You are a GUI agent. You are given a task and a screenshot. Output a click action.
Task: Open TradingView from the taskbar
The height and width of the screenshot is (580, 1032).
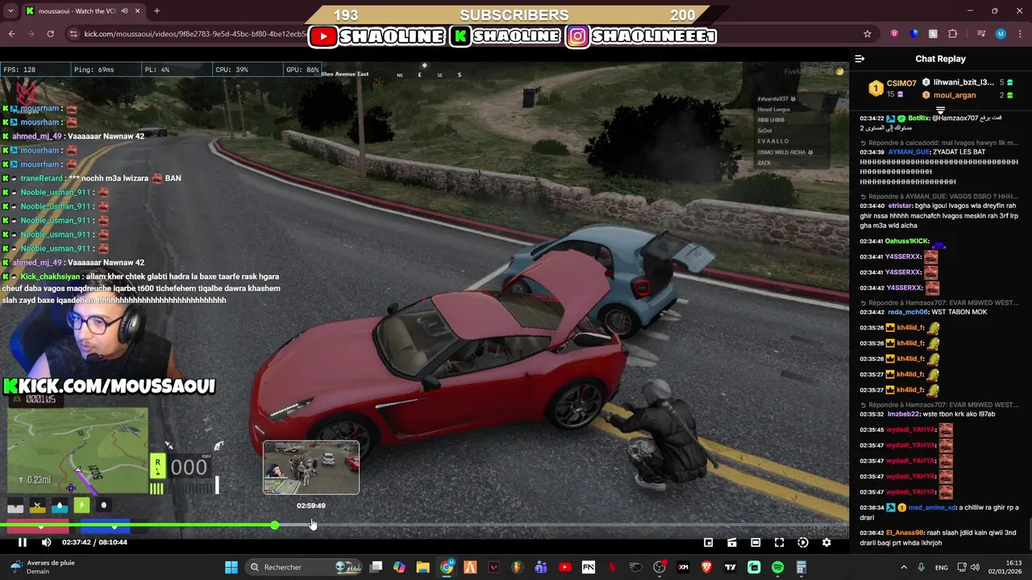(730, 567)
